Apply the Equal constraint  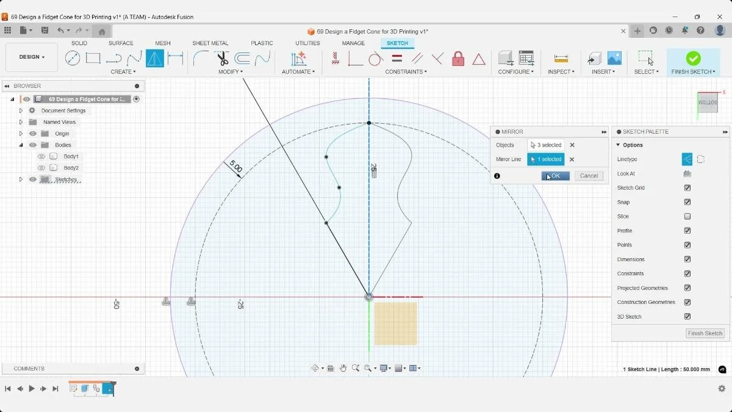coord(396,59)
